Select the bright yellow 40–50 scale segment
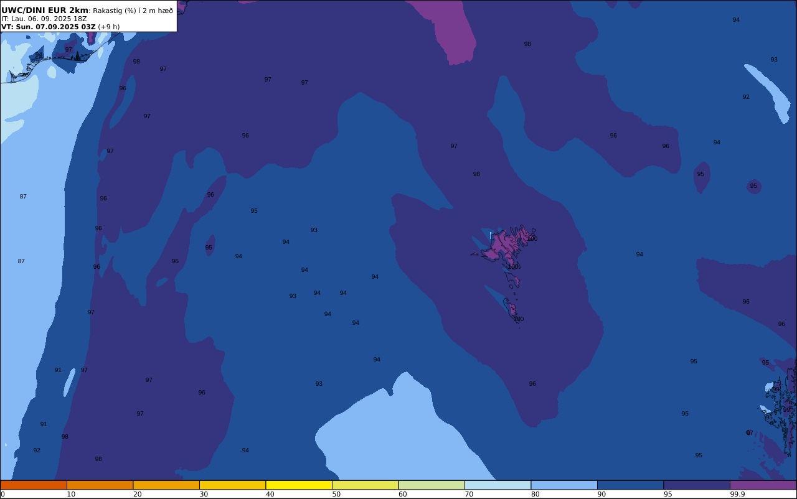 [299, 485]
